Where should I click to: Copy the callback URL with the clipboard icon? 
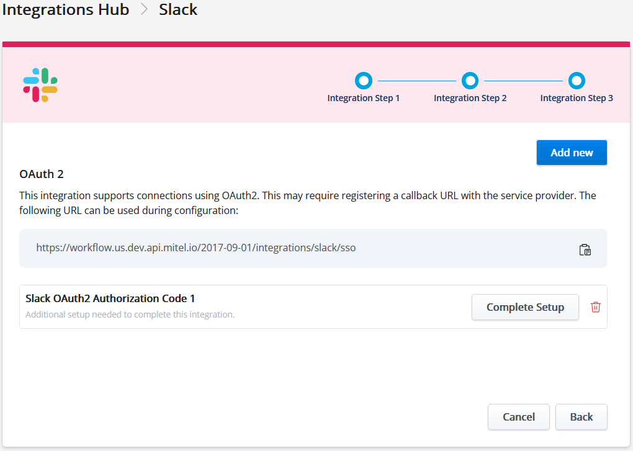coord(585,249)
